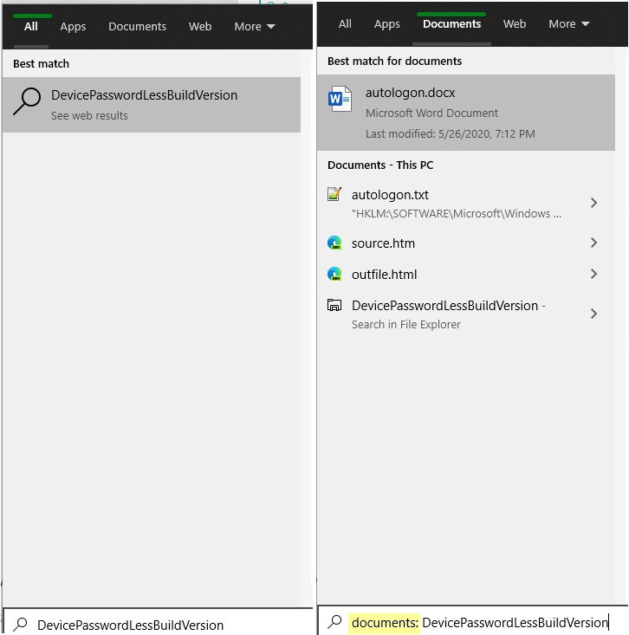Switch to Web tab in right search panel

pyautogui.click(x=515, y=24)
